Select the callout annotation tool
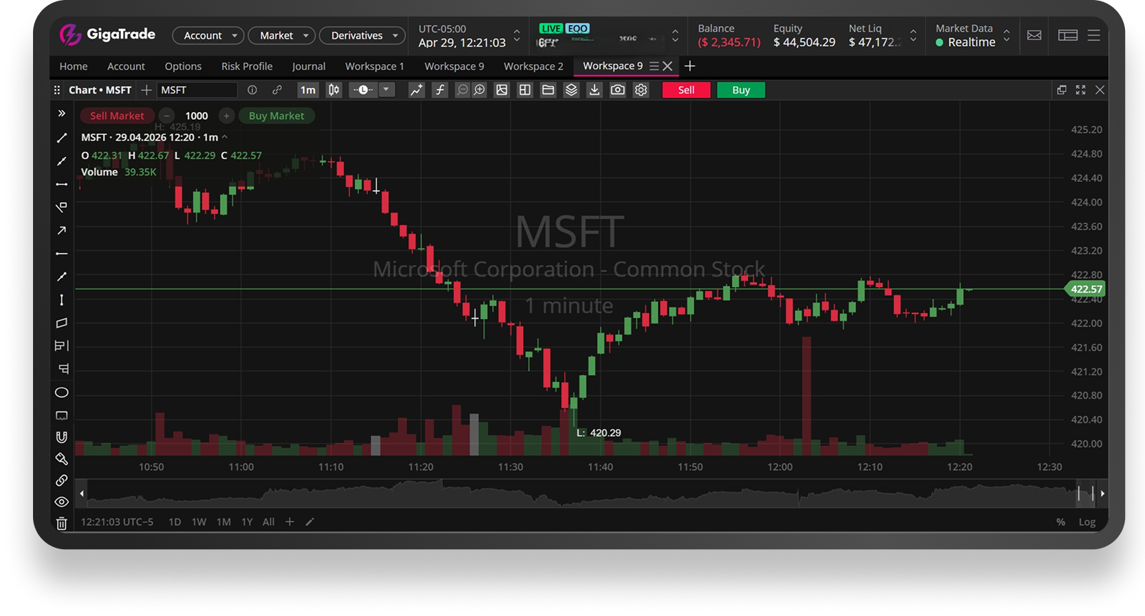Screen dimensions: 1145x616 pyautogui.click(x=61, y=416)
